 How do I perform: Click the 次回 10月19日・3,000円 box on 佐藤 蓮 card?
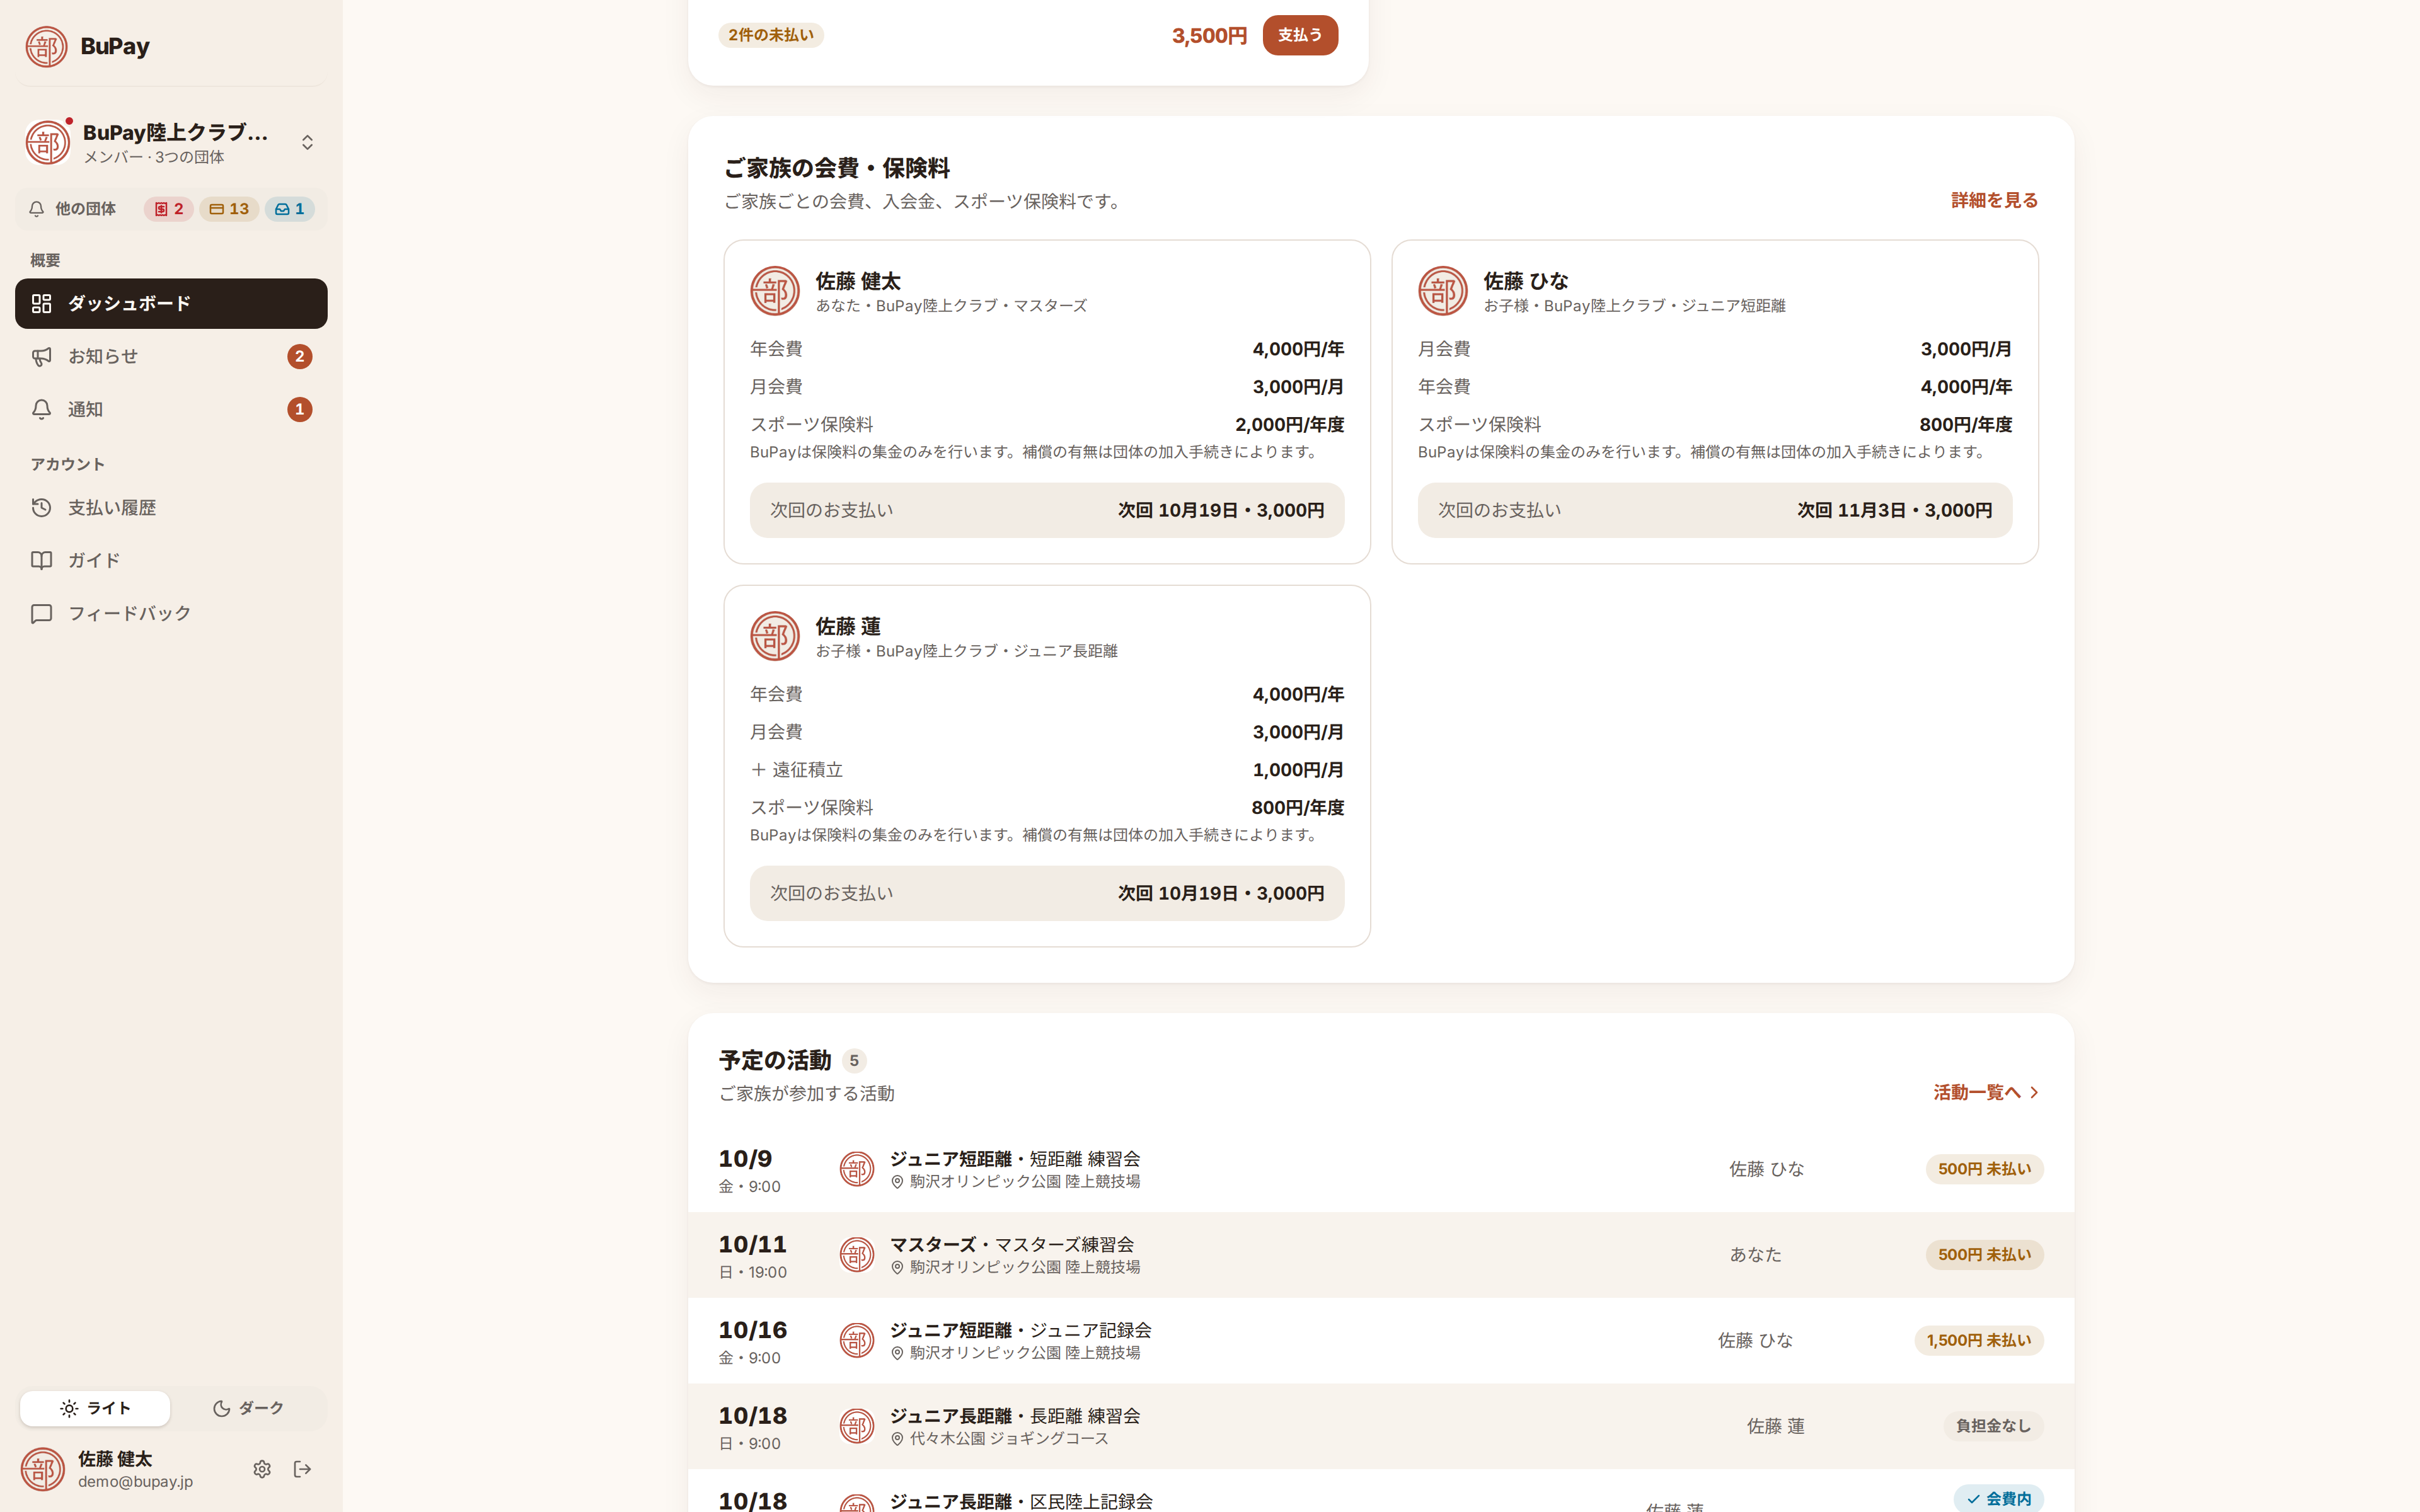1047,893
